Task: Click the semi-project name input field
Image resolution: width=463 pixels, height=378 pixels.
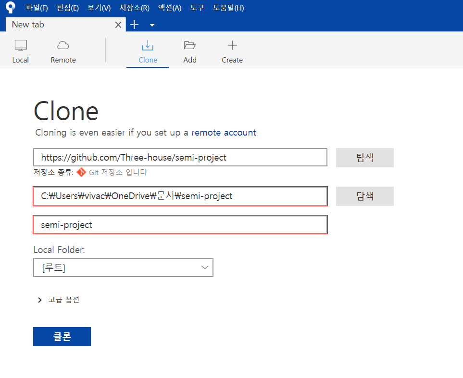Action: tap(180, 225)
